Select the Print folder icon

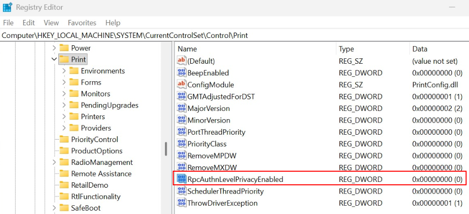[x=64, y=59]
